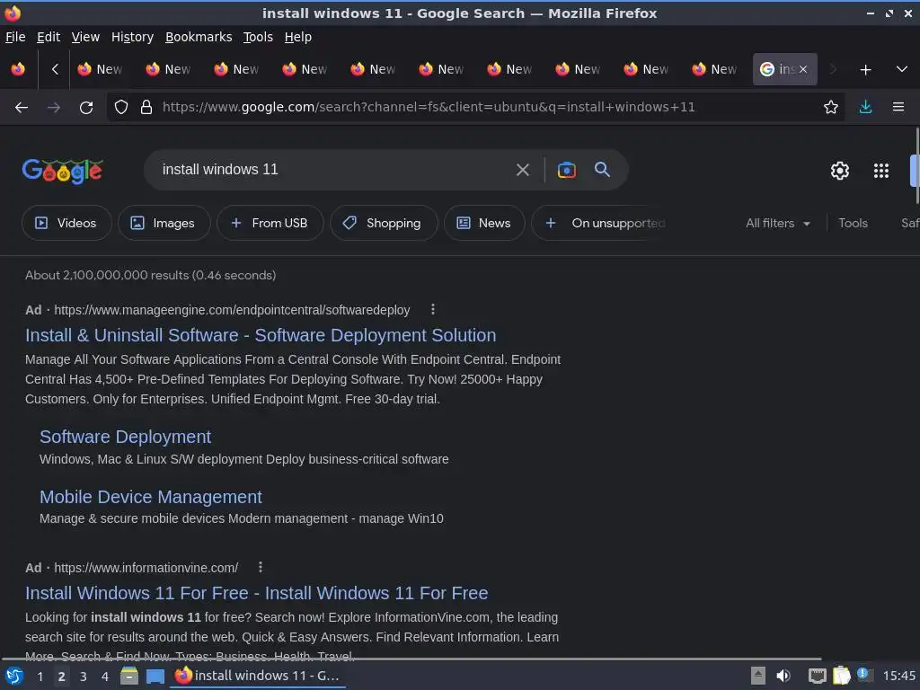The image size is (920, 690).
Task: Open the network tray icon
Action: point(817,676)
